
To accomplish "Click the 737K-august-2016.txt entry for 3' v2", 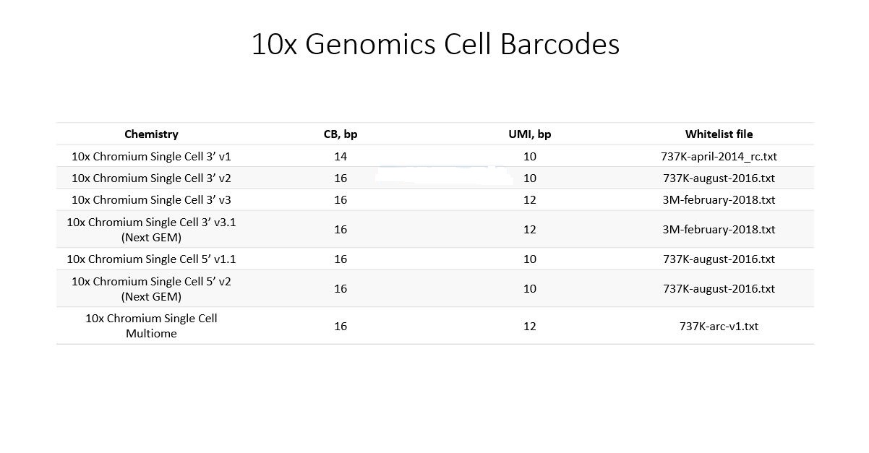I will (719, 178).
